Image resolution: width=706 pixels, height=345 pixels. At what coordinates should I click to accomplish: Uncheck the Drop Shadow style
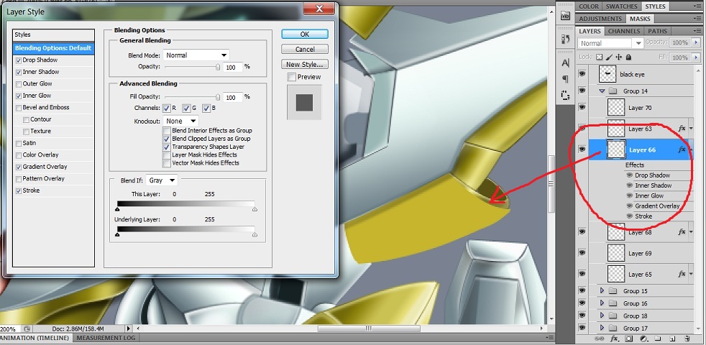tap(19, 60)
